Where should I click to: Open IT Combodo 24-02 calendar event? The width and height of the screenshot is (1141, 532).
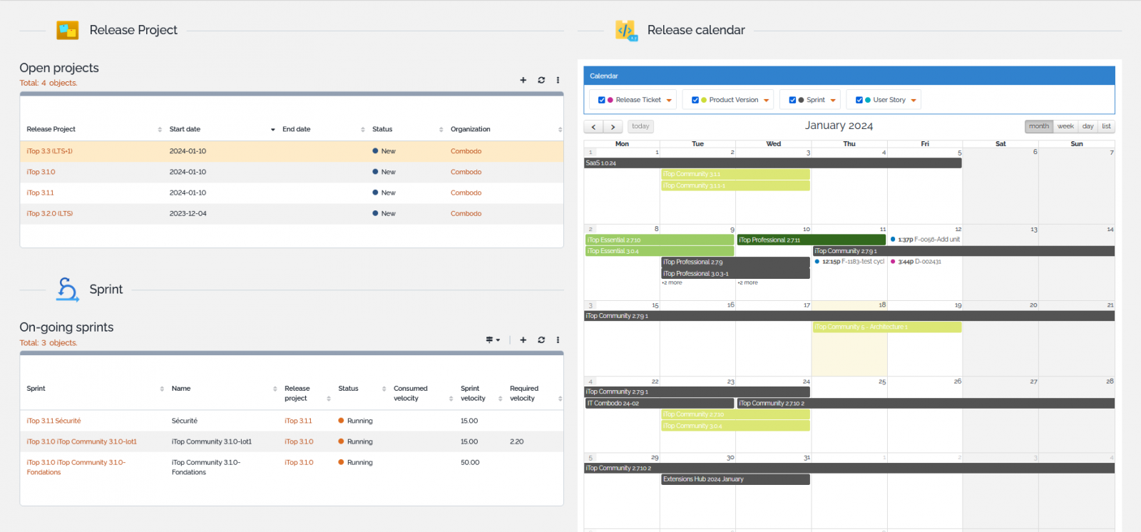click(x=659, y=404)
